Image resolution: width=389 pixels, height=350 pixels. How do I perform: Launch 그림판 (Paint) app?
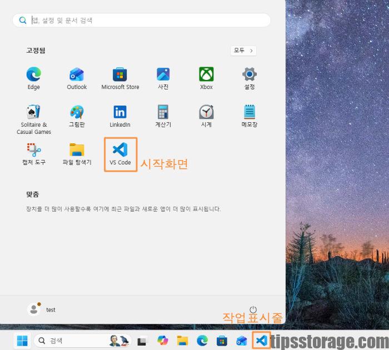tap(77, 116)
